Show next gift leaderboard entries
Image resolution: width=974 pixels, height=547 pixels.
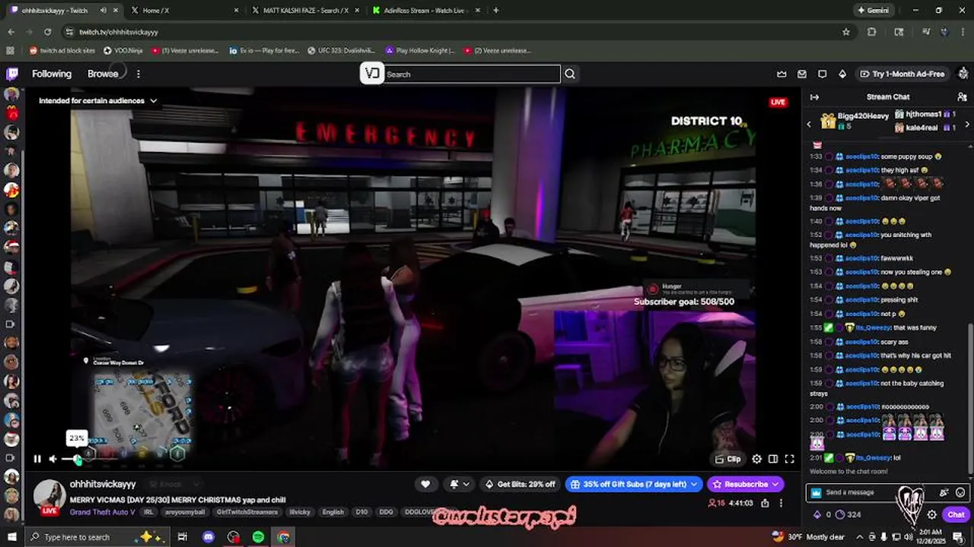pos(967,124)
